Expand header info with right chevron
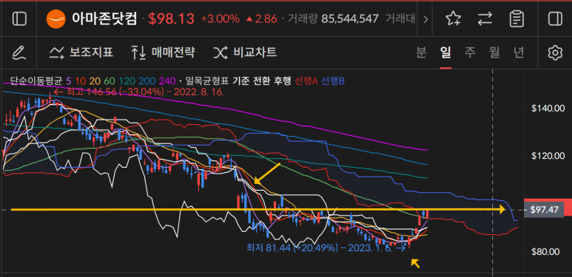572x277 pixels. 425,19
